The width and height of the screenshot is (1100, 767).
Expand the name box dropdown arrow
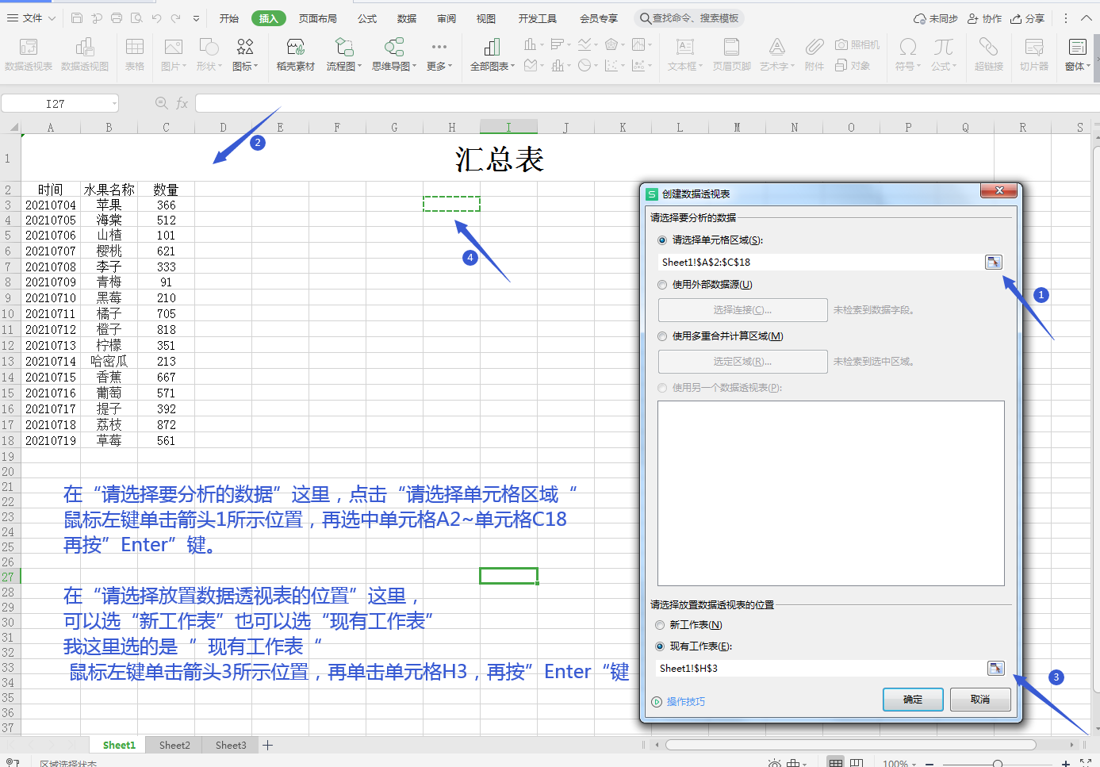tap(114, 103)
